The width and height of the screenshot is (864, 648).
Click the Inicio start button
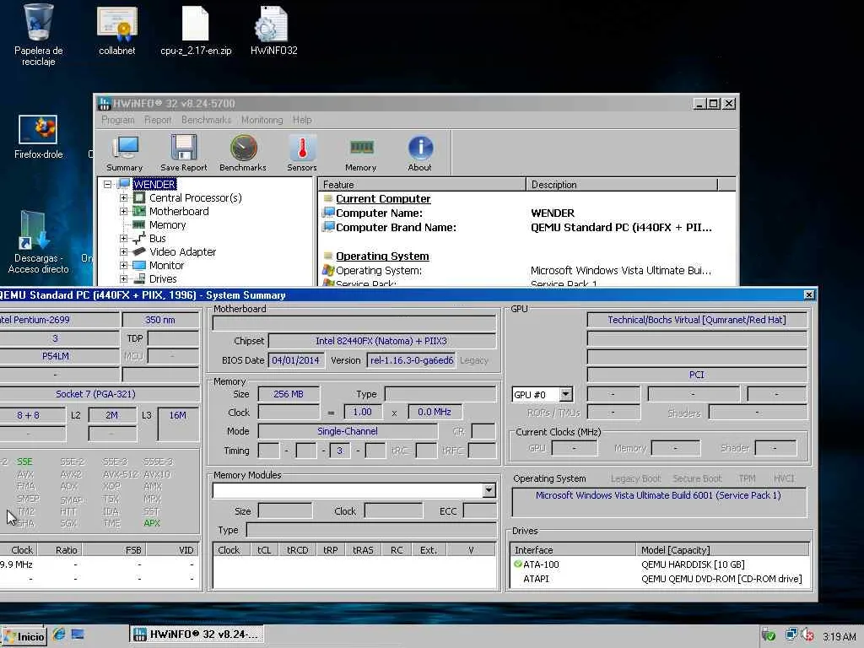click(24, 636)
